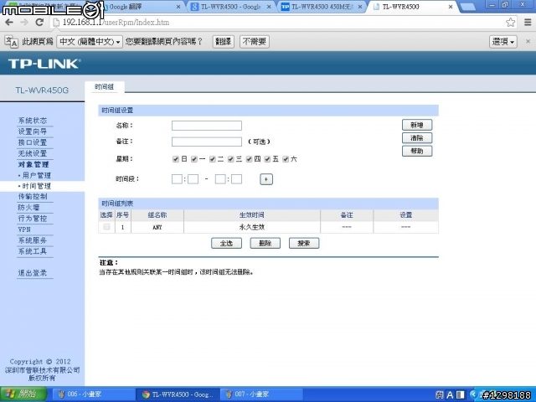The width and height of the screenshot is (536, 402).
Task: Dismiss the translate bar with X
Action: pos(528,41)
